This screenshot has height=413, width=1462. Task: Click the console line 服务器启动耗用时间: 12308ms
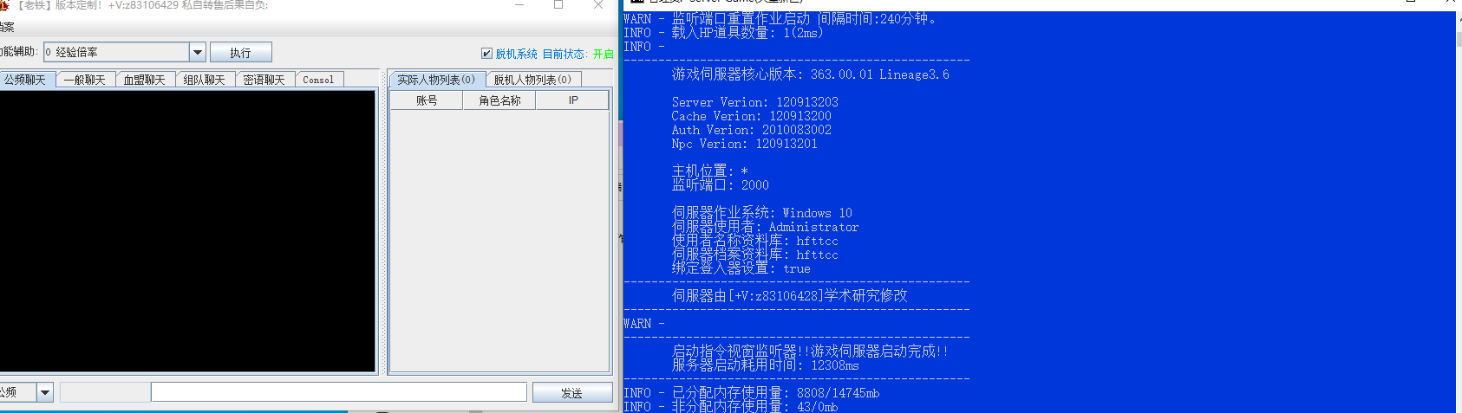(x=765, y=365)
